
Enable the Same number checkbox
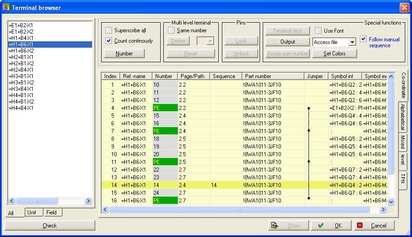pyautogui.click(x=171, y=30)
